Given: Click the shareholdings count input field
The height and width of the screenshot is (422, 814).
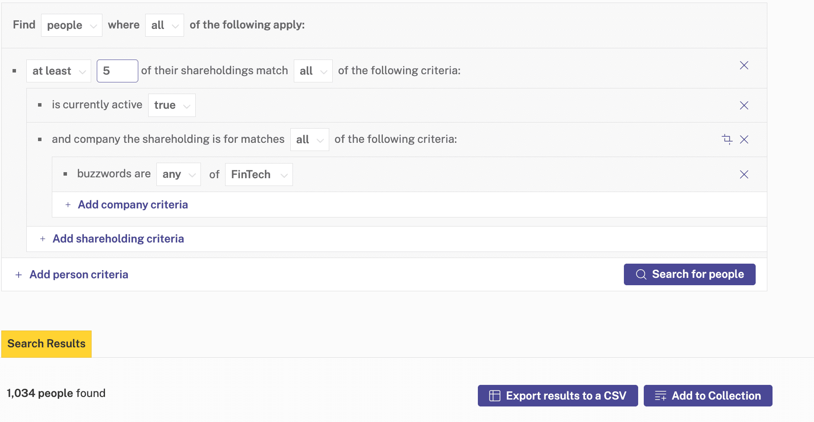Looking at the screenshot, I should pyautogui.click(x=117, y=71).
